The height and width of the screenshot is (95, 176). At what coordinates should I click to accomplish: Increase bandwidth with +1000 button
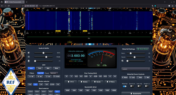[x=114, y=90]
